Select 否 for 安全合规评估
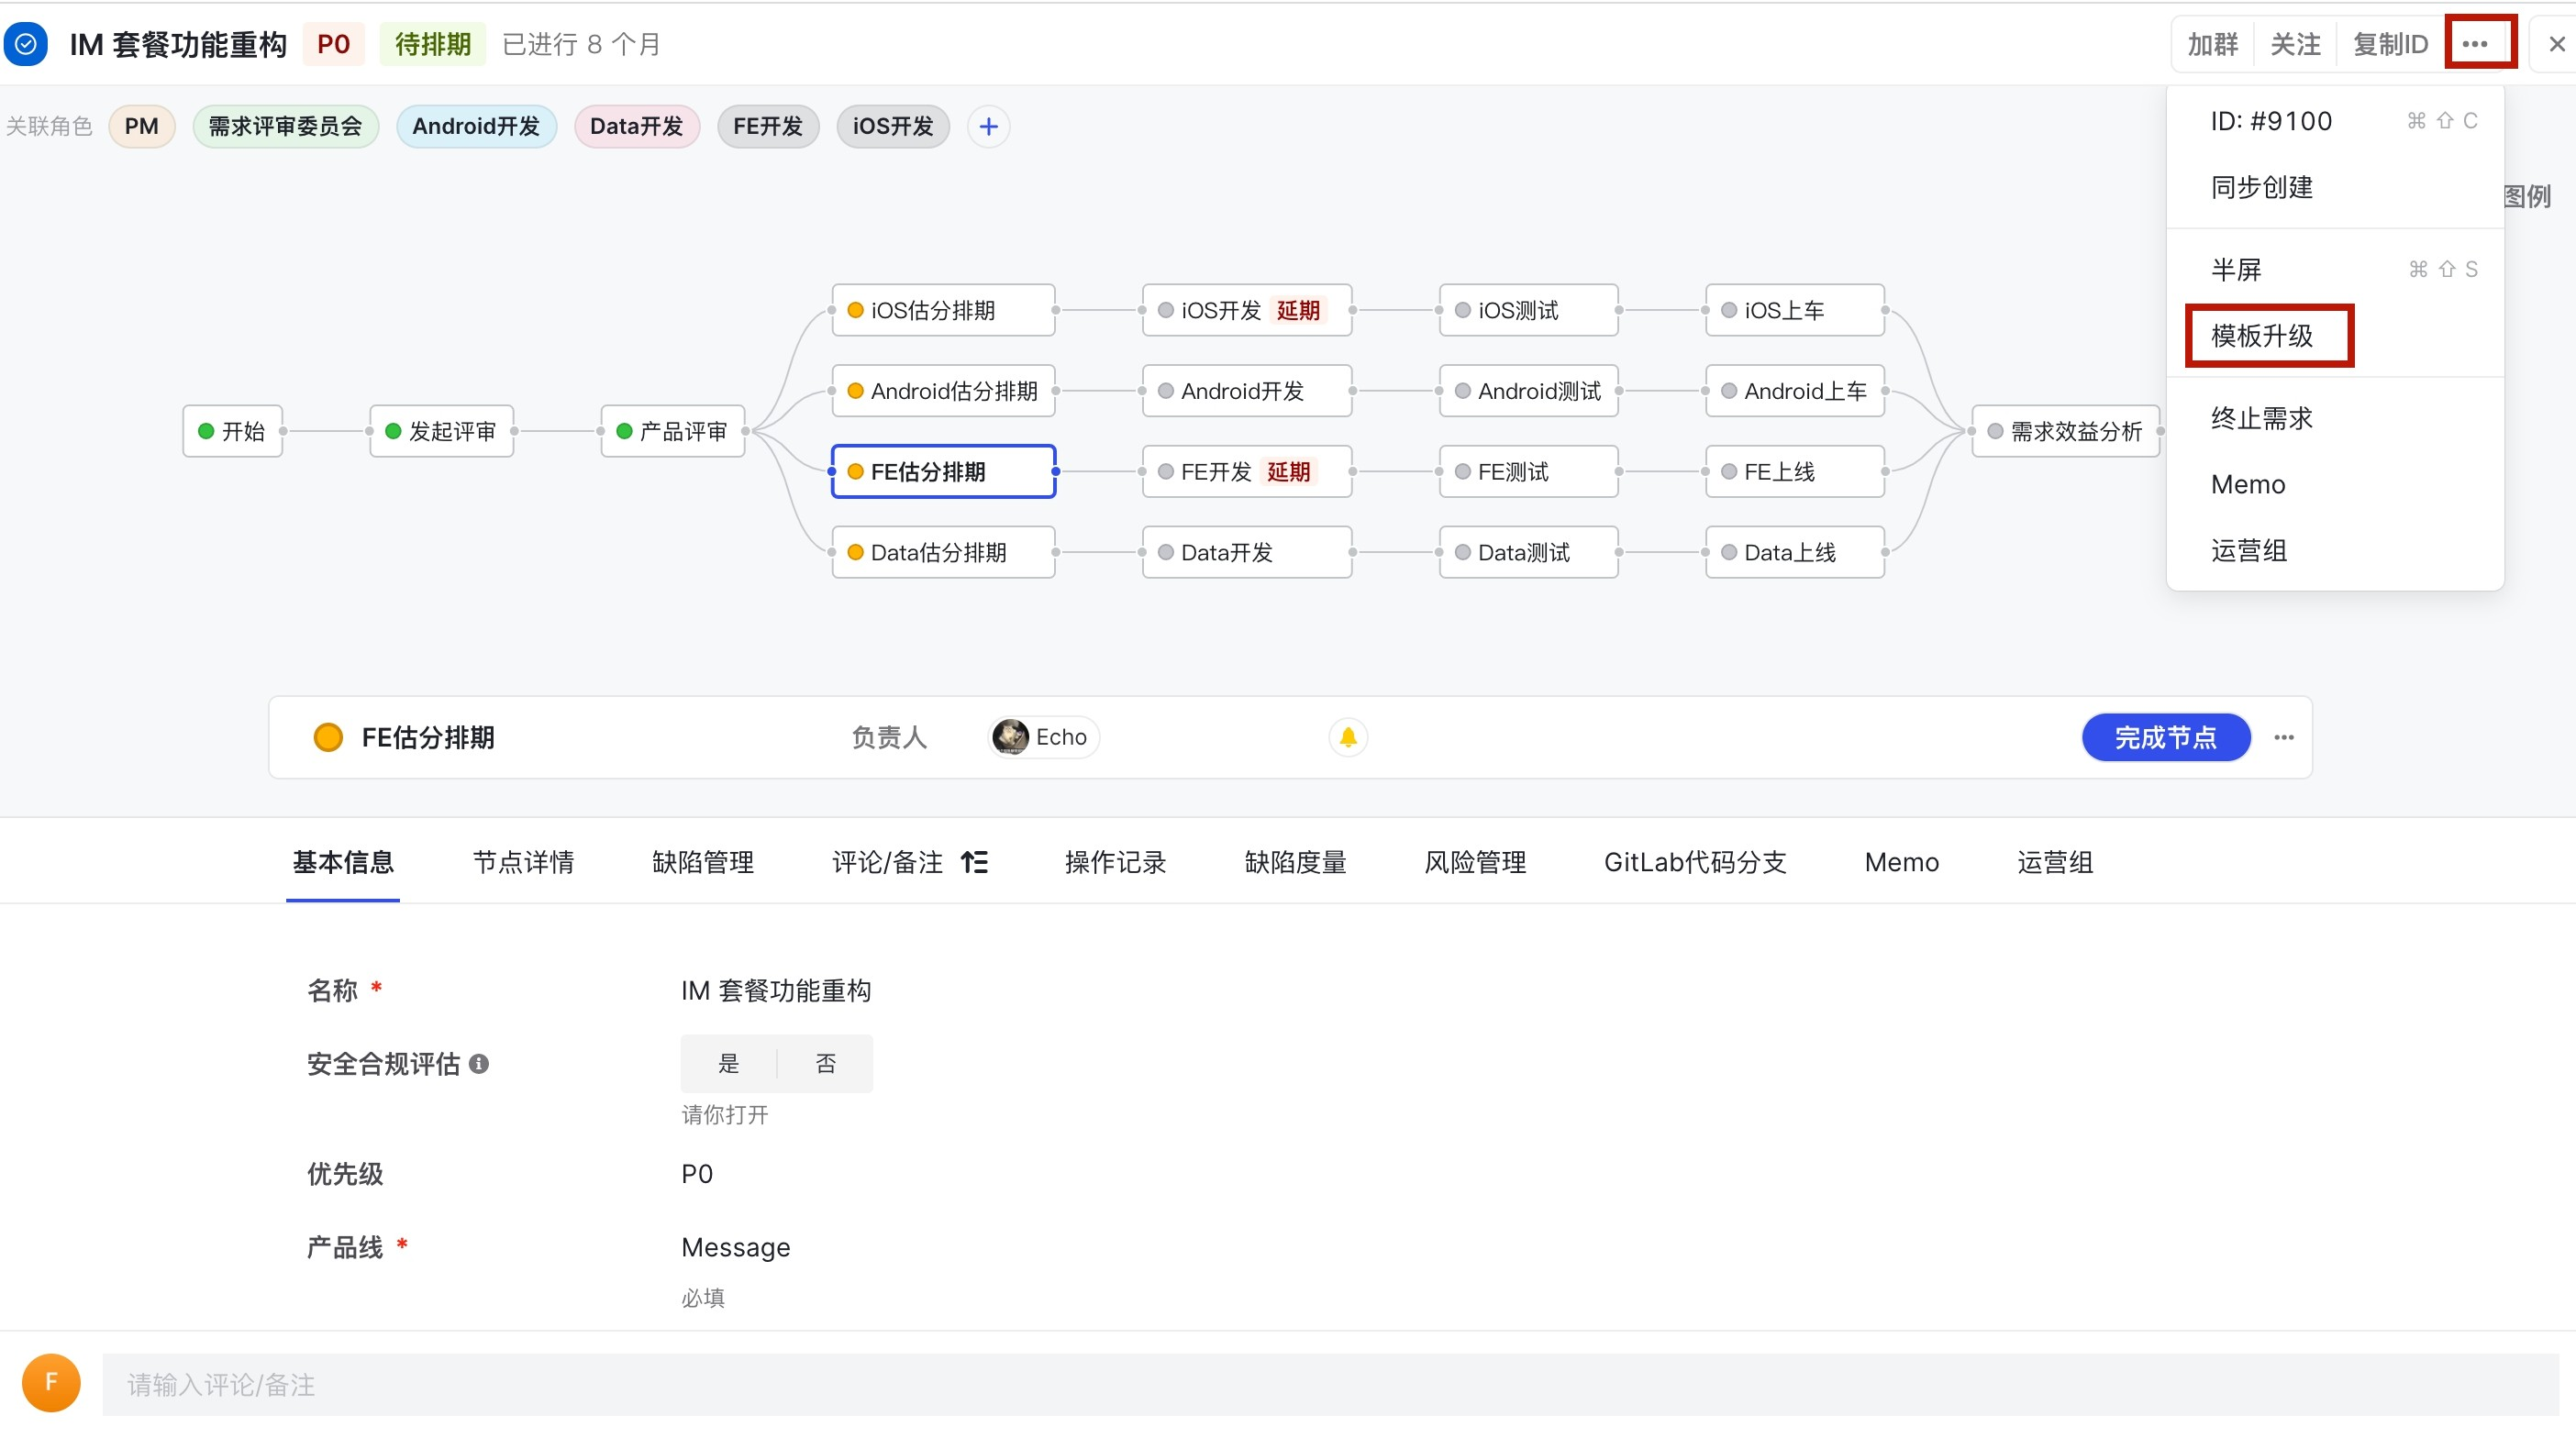The height and width of the screenshot is (1449, 2576). tap(825, 1063)
